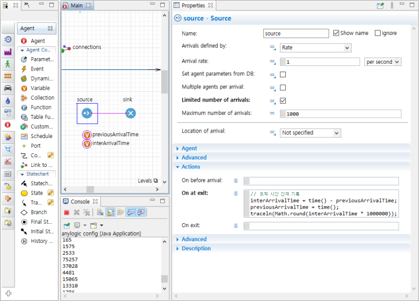Select the Branch element in Statechart section

[x=38, y=212]
